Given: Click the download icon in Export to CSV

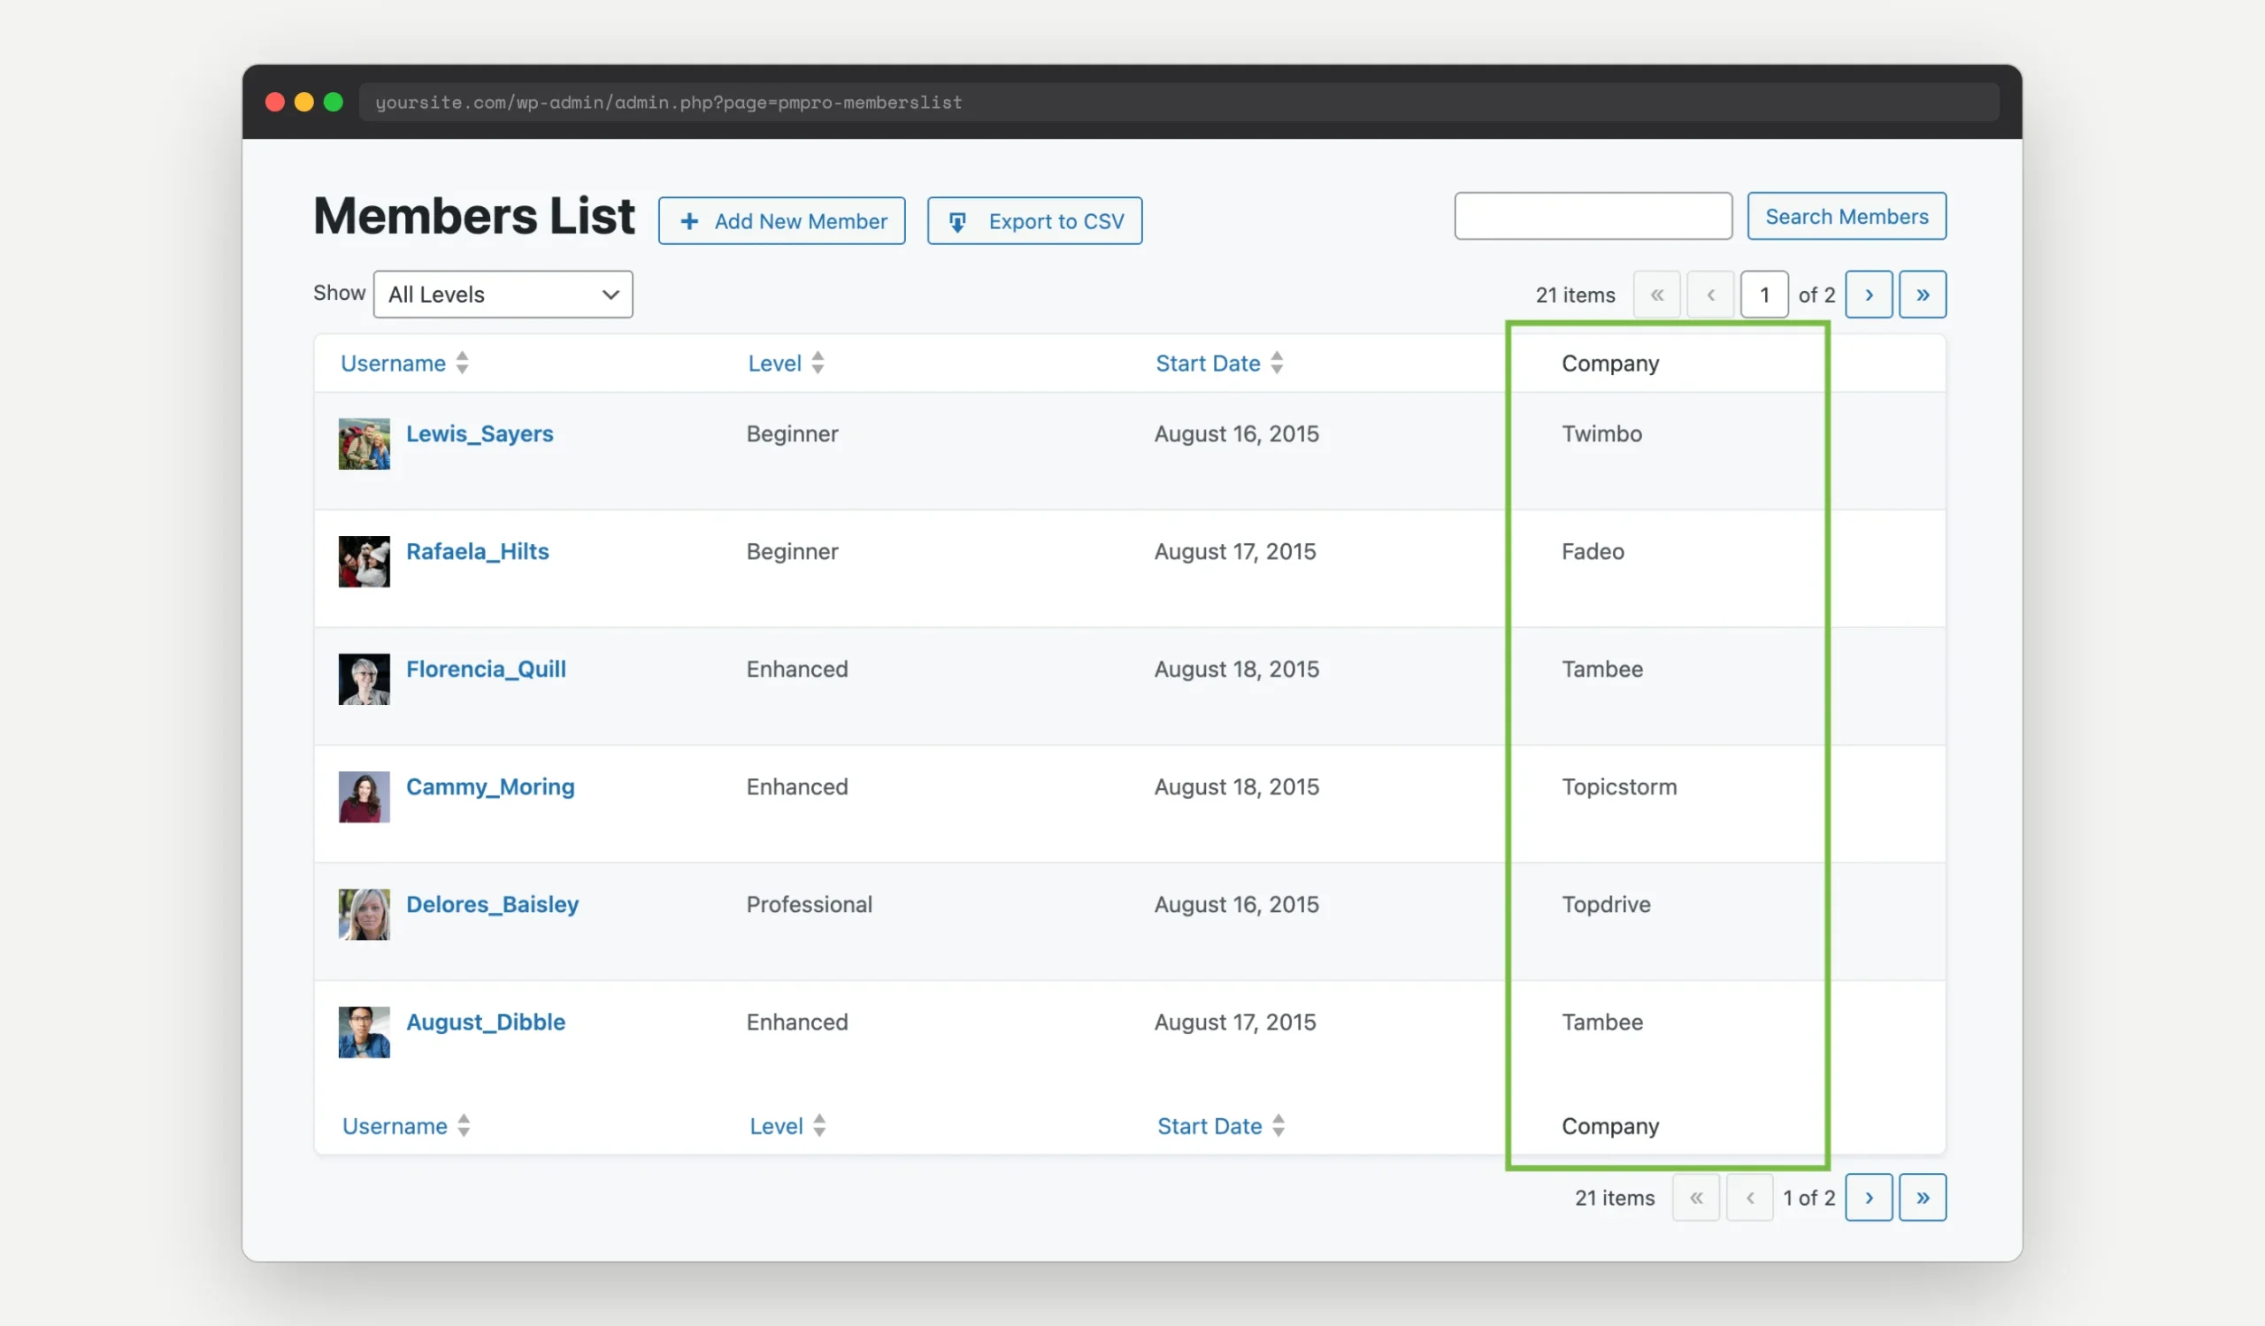Looking at the screenshot, I should click(958, 221).
